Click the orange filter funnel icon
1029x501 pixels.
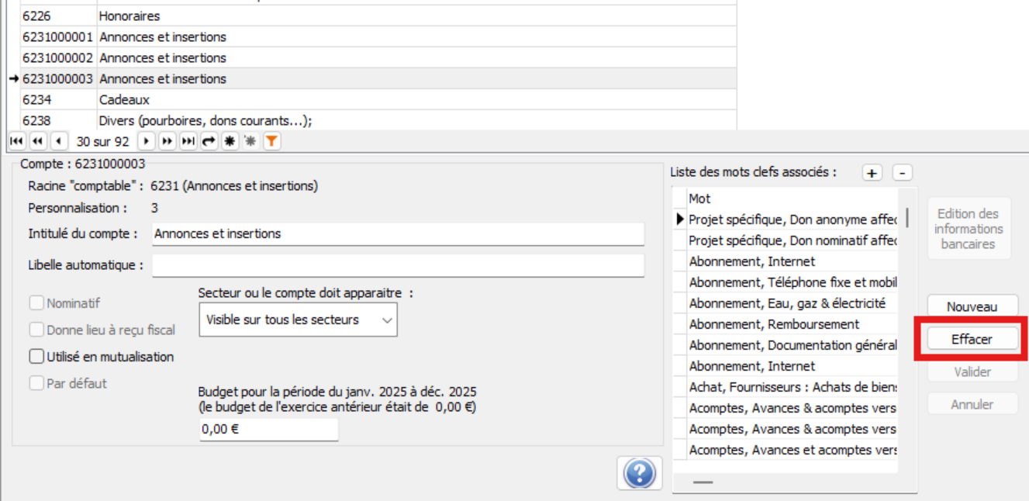[271, 141]
